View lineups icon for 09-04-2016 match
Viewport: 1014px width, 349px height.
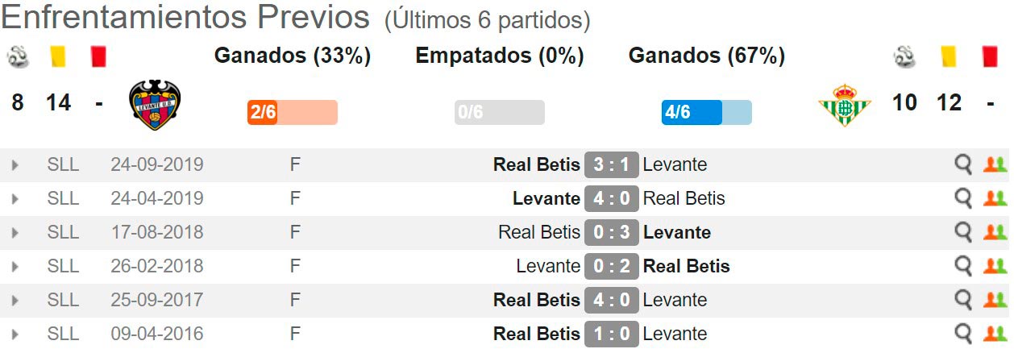tap(995, 334)
